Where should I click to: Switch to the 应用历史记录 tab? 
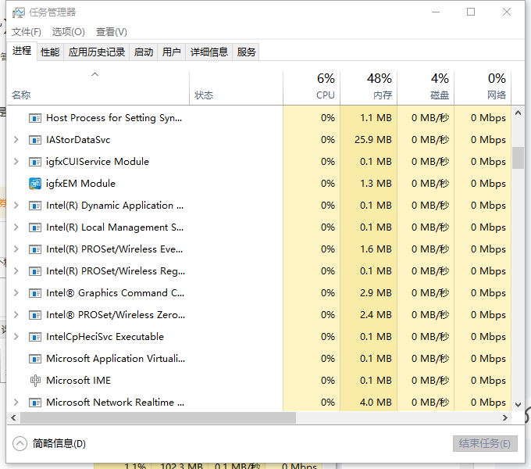pos(97,52)
